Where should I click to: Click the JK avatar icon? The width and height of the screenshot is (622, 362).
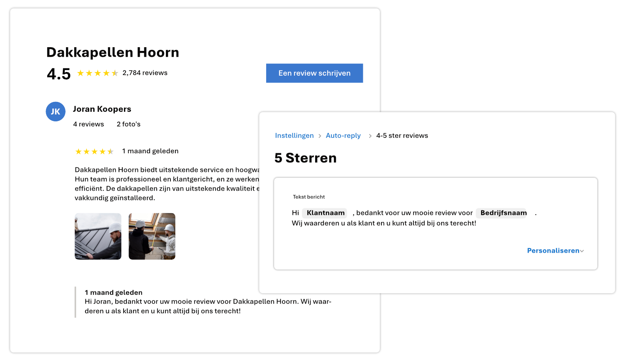56,111
